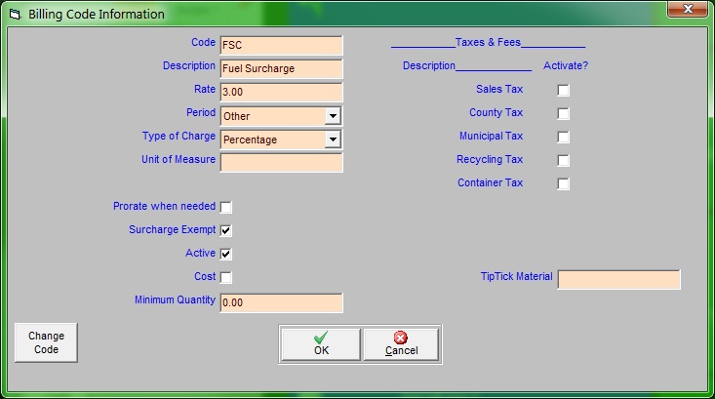Enable the Sales Tax checkbox

click(x=563, y=91)
